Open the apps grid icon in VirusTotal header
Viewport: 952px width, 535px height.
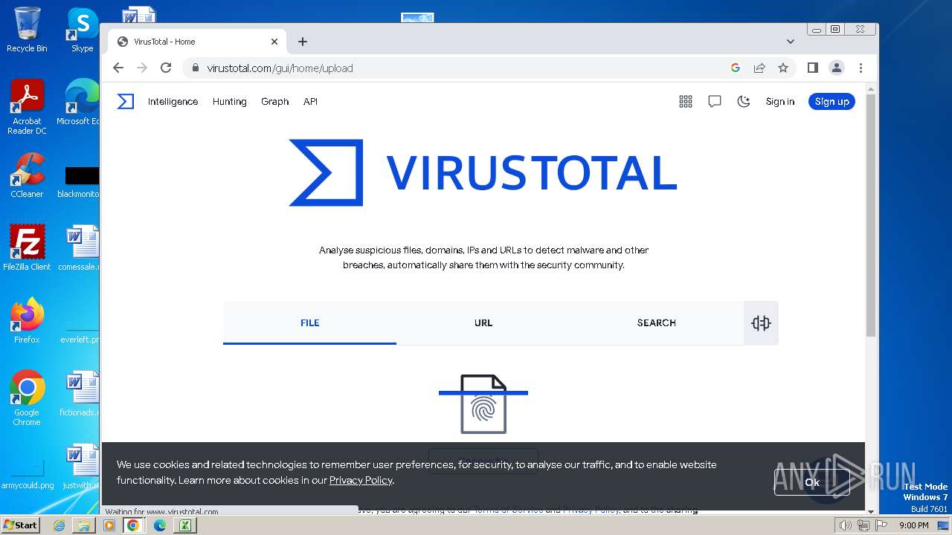(686, 102)
